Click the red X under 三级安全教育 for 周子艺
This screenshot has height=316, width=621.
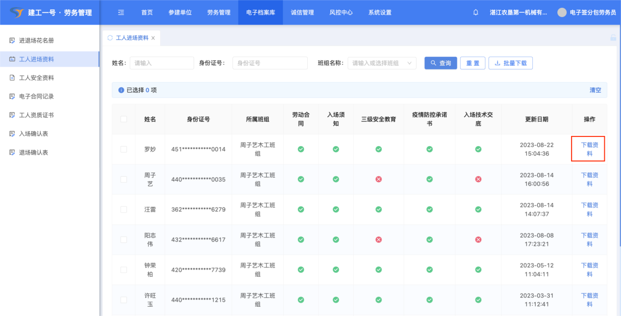pyautogui.click(x=378, y=180)
